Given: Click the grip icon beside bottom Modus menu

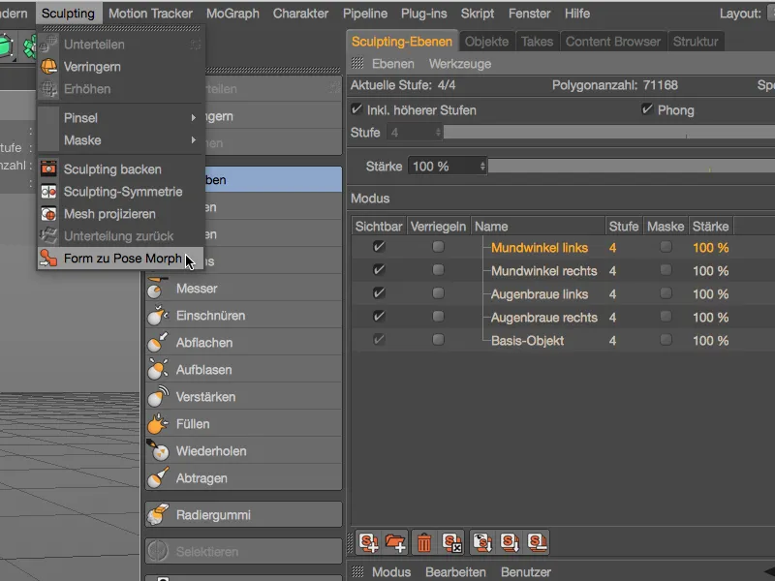Looking at the screenshot, I should point(357,571).
